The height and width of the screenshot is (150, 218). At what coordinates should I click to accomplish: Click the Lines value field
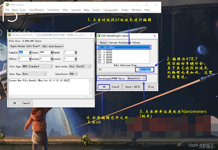click(45, 53)
